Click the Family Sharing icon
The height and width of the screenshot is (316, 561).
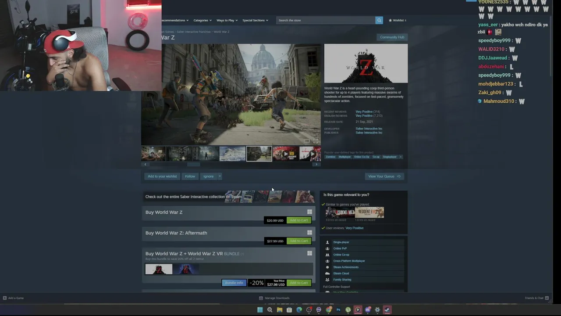coord(327,280)
